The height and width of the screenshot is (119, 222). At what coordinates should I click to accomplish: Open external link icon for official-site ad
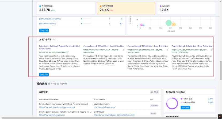coord(212,50)
